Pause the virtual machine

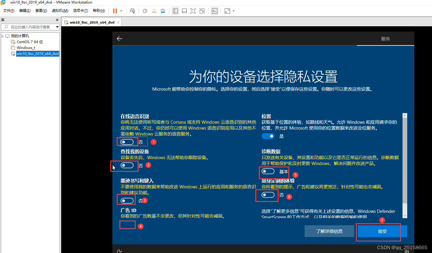click(x=115, y=11)
